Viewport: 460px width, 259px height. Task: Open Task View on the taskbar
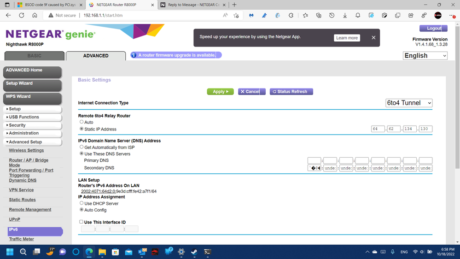[36, 252]
